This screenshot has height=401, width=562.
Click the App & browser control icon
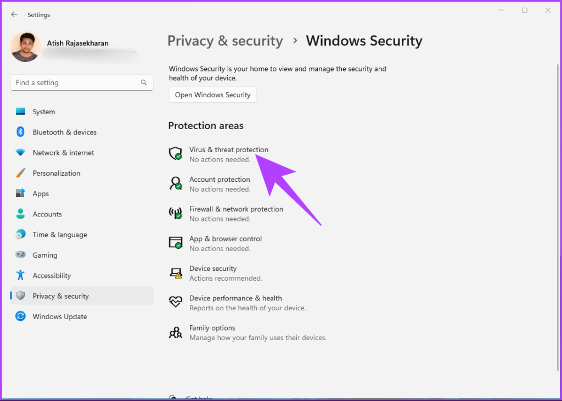click(175, 243)
